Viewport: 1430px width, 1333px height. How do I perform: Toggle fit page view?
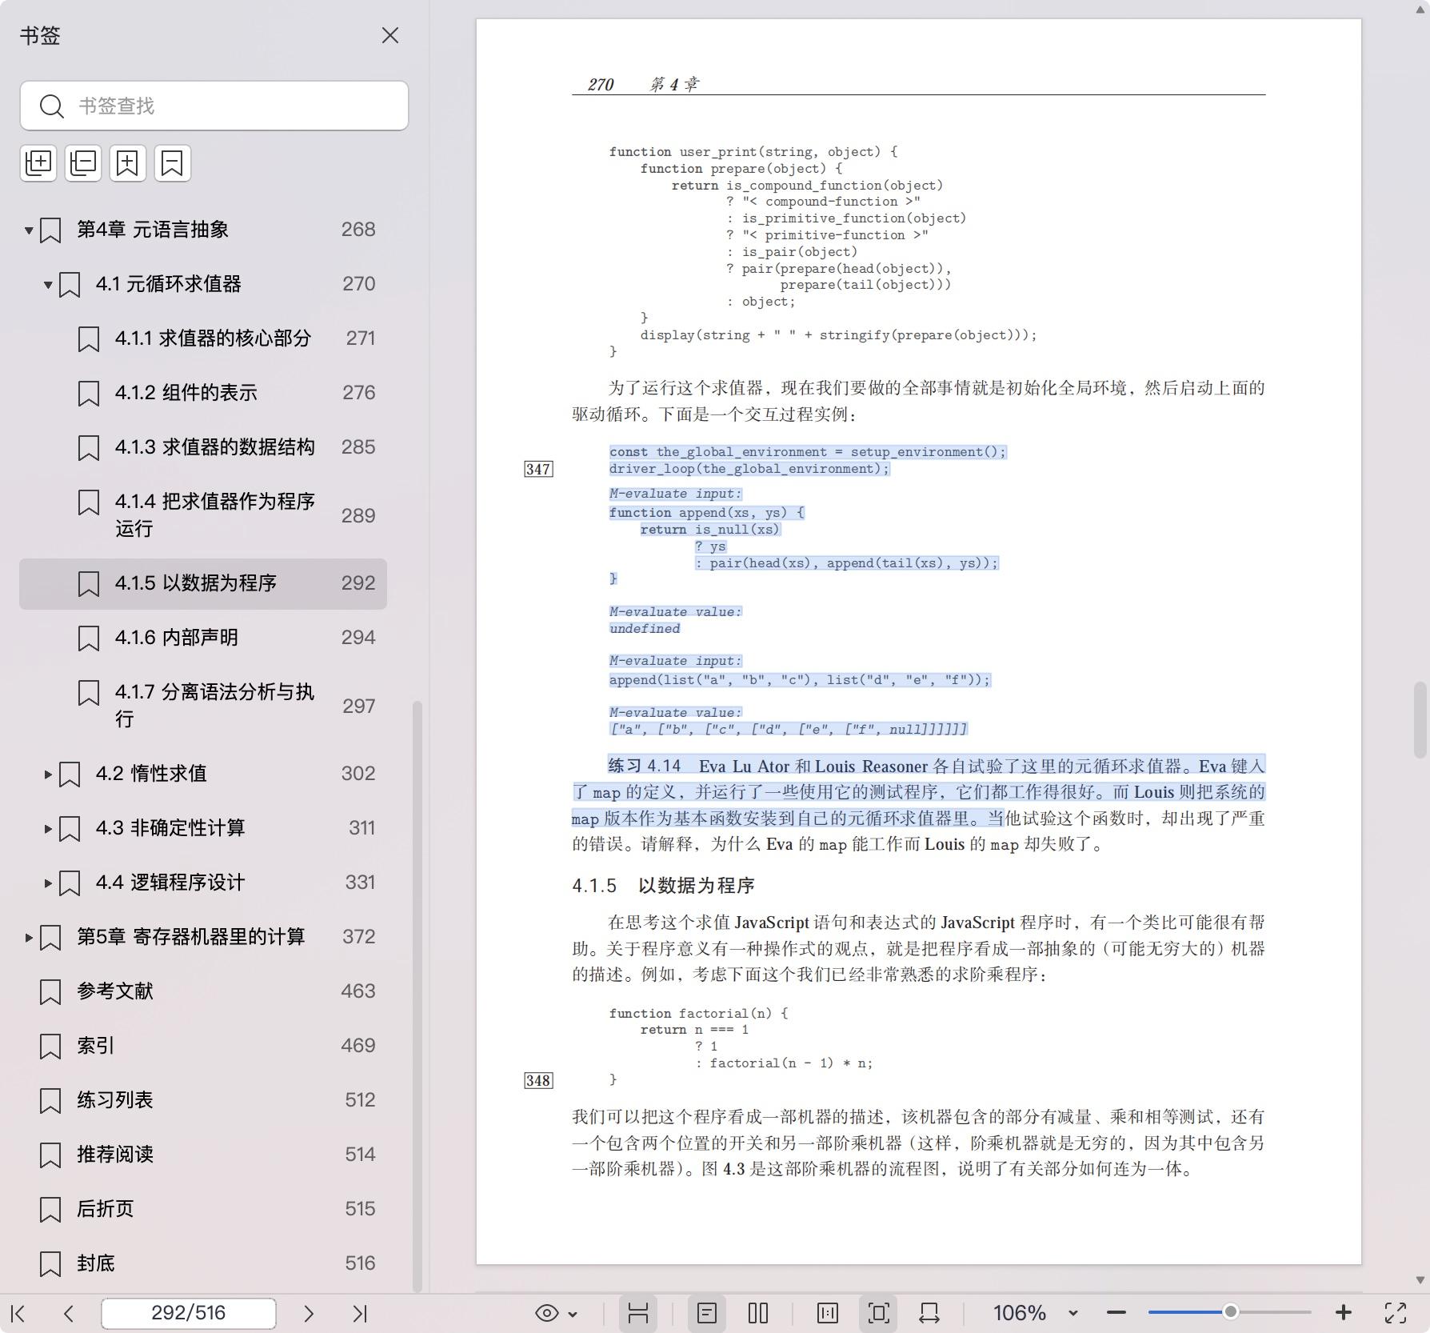coord(878,1313)
